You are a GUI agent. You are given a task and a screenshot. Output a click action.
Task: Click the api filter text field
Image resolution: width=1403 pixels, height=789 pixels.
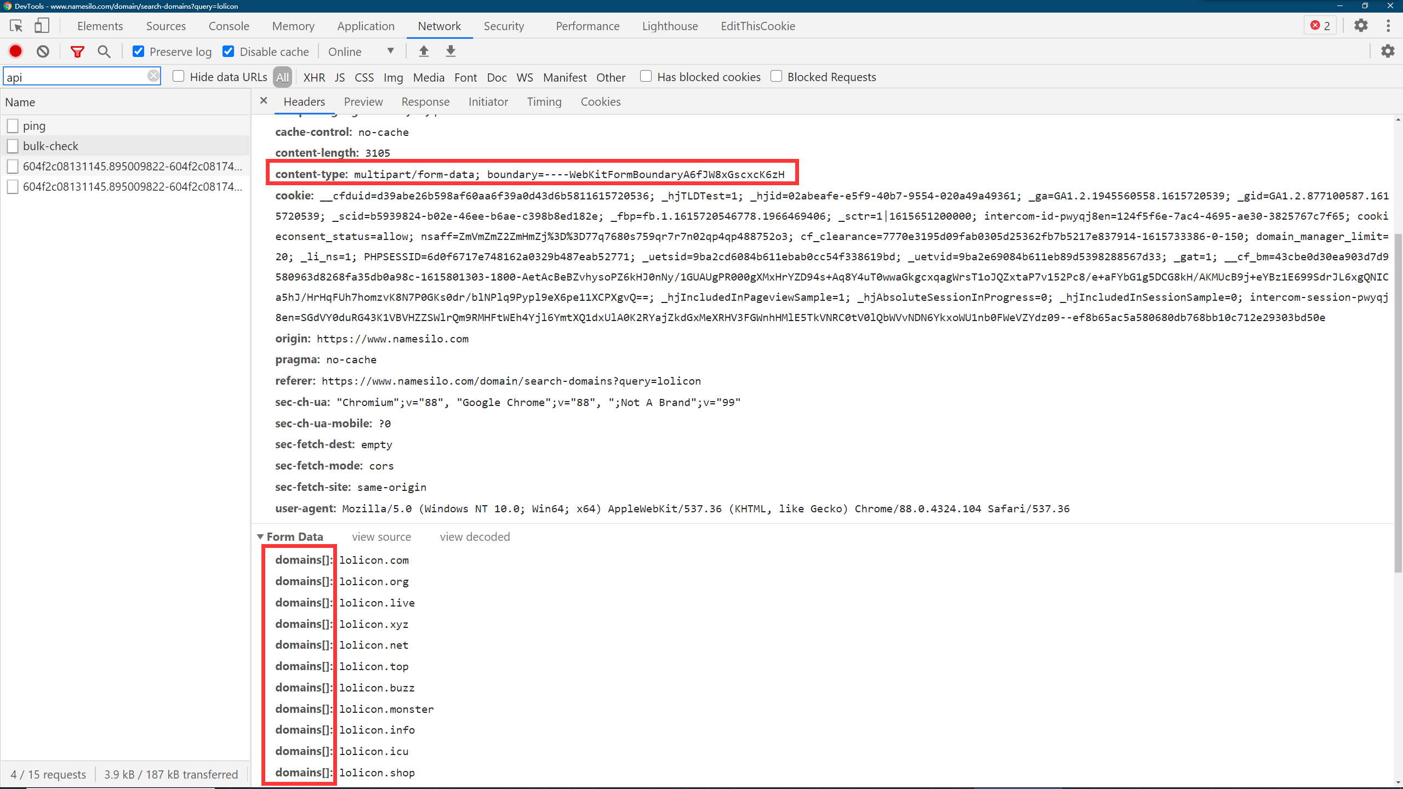[76, 77]
